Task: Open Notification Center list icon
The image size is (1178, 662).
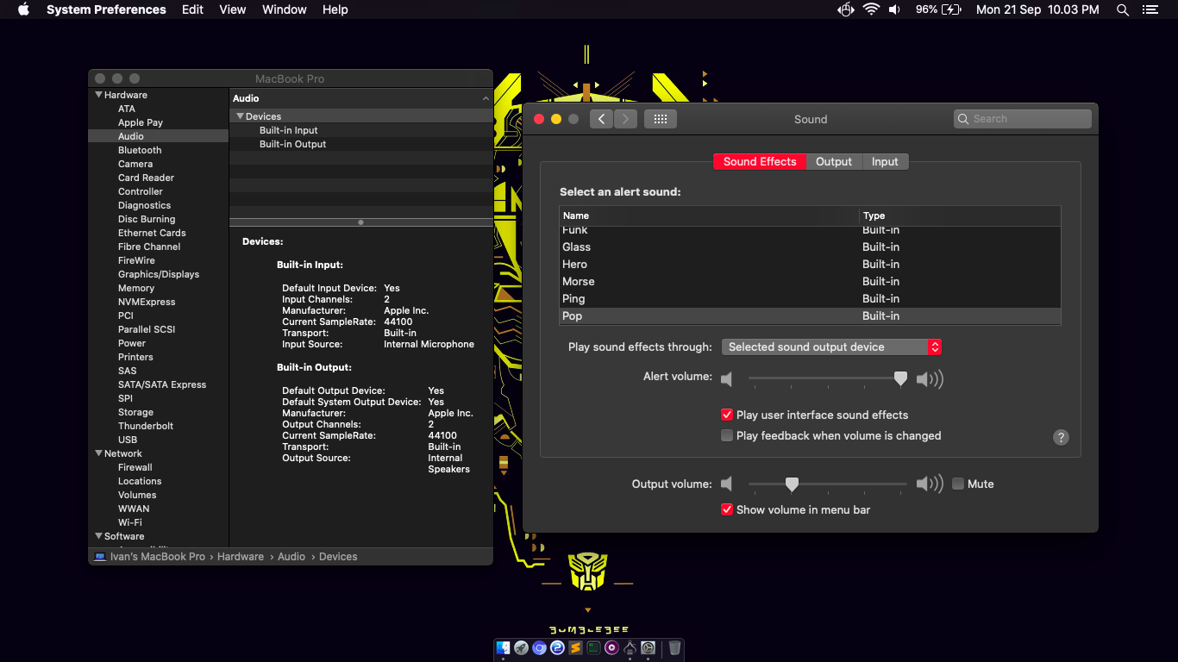Action: point(1150,9)
